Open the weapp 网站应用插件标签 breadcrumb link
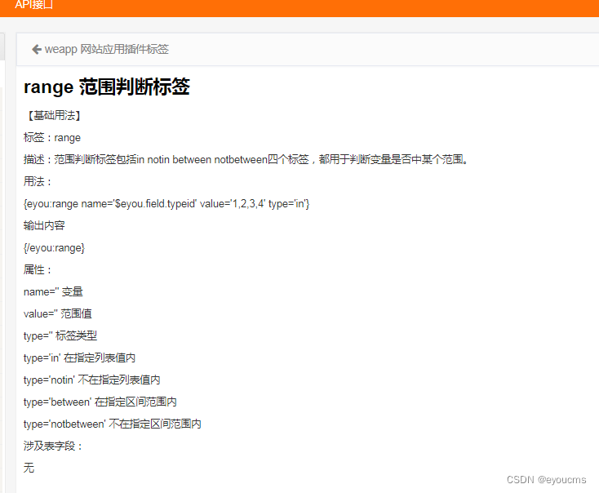The image size is (599, 493). [107, 49]
